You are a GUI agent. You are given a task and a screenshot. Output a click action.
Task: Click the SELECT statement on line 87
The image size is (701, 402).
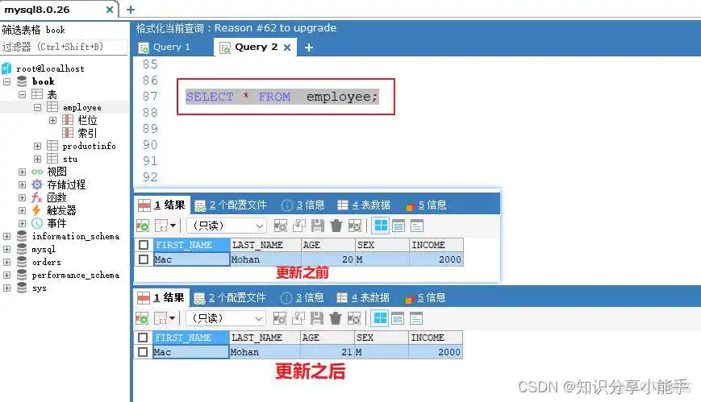[282, 97]
